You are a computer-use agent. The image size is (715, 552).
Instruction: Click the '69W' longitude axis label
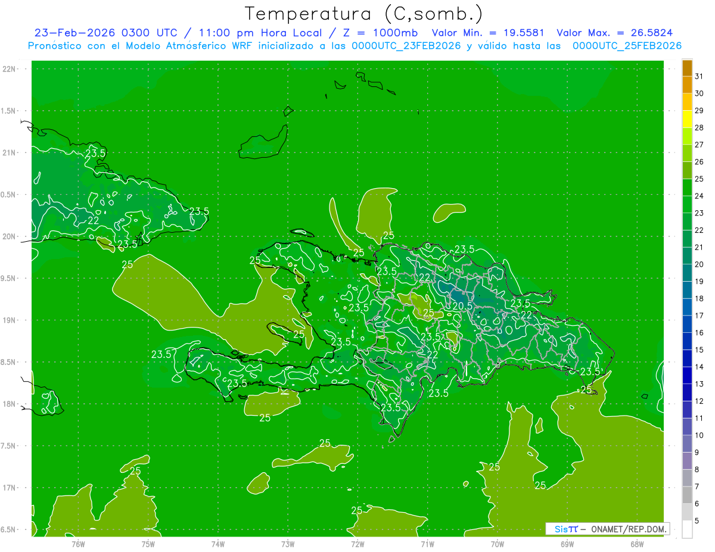567,544
